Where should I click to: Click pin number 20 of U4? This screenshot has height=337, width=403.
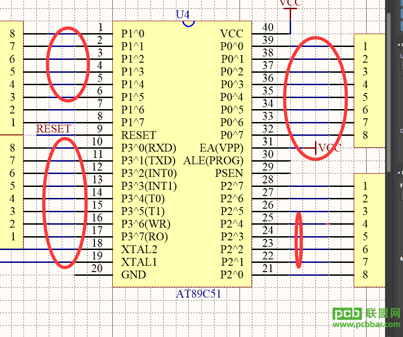[97, 268]
